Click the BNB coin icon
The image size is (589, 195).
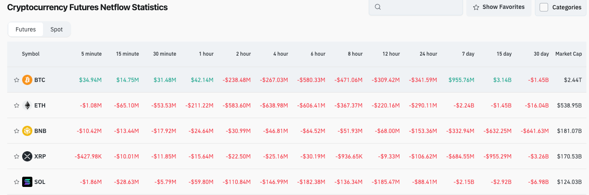click(x=27, y=131)
